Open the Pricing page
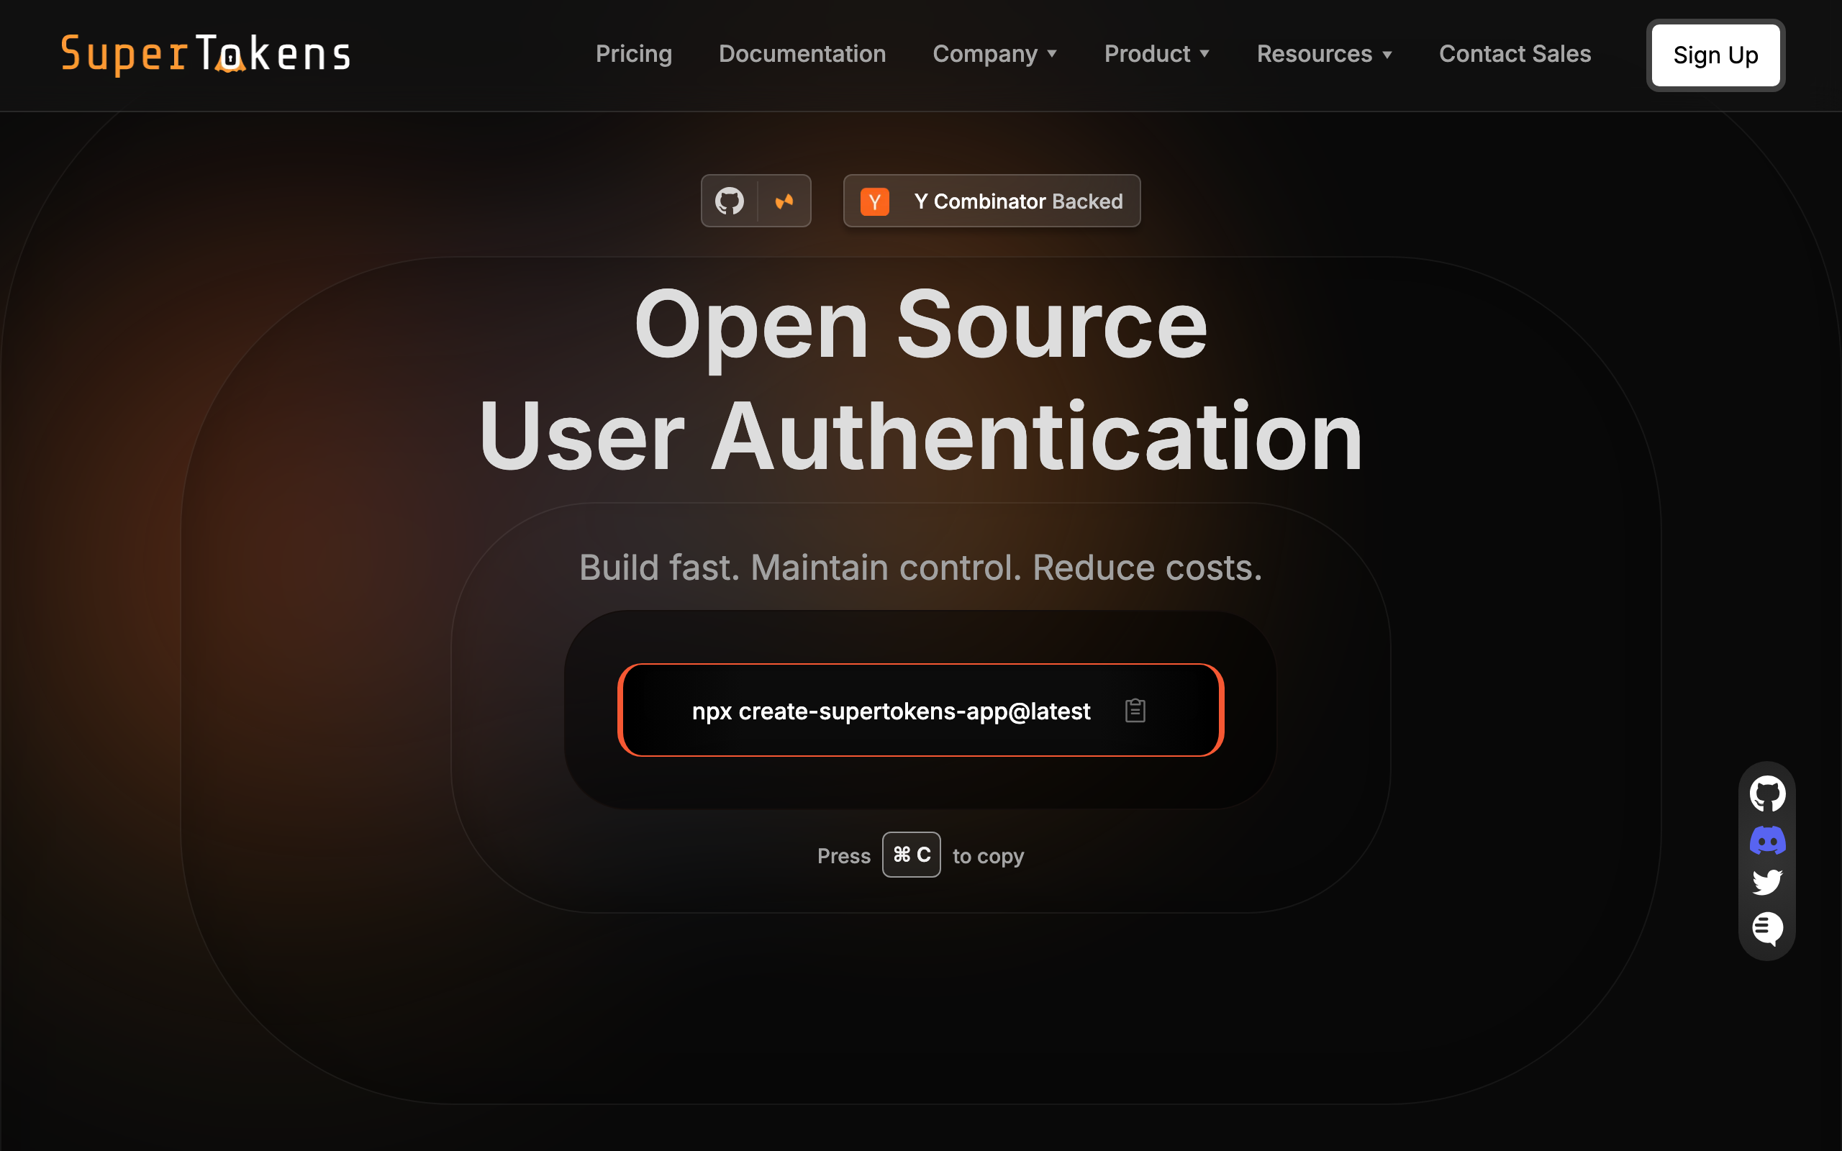The height and width of the screenshot is (1151, 1842). (x=633, y=54)
